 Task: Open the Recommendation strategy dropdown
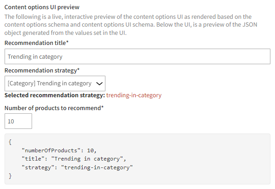pyautogui.click(x=55, y=83)
